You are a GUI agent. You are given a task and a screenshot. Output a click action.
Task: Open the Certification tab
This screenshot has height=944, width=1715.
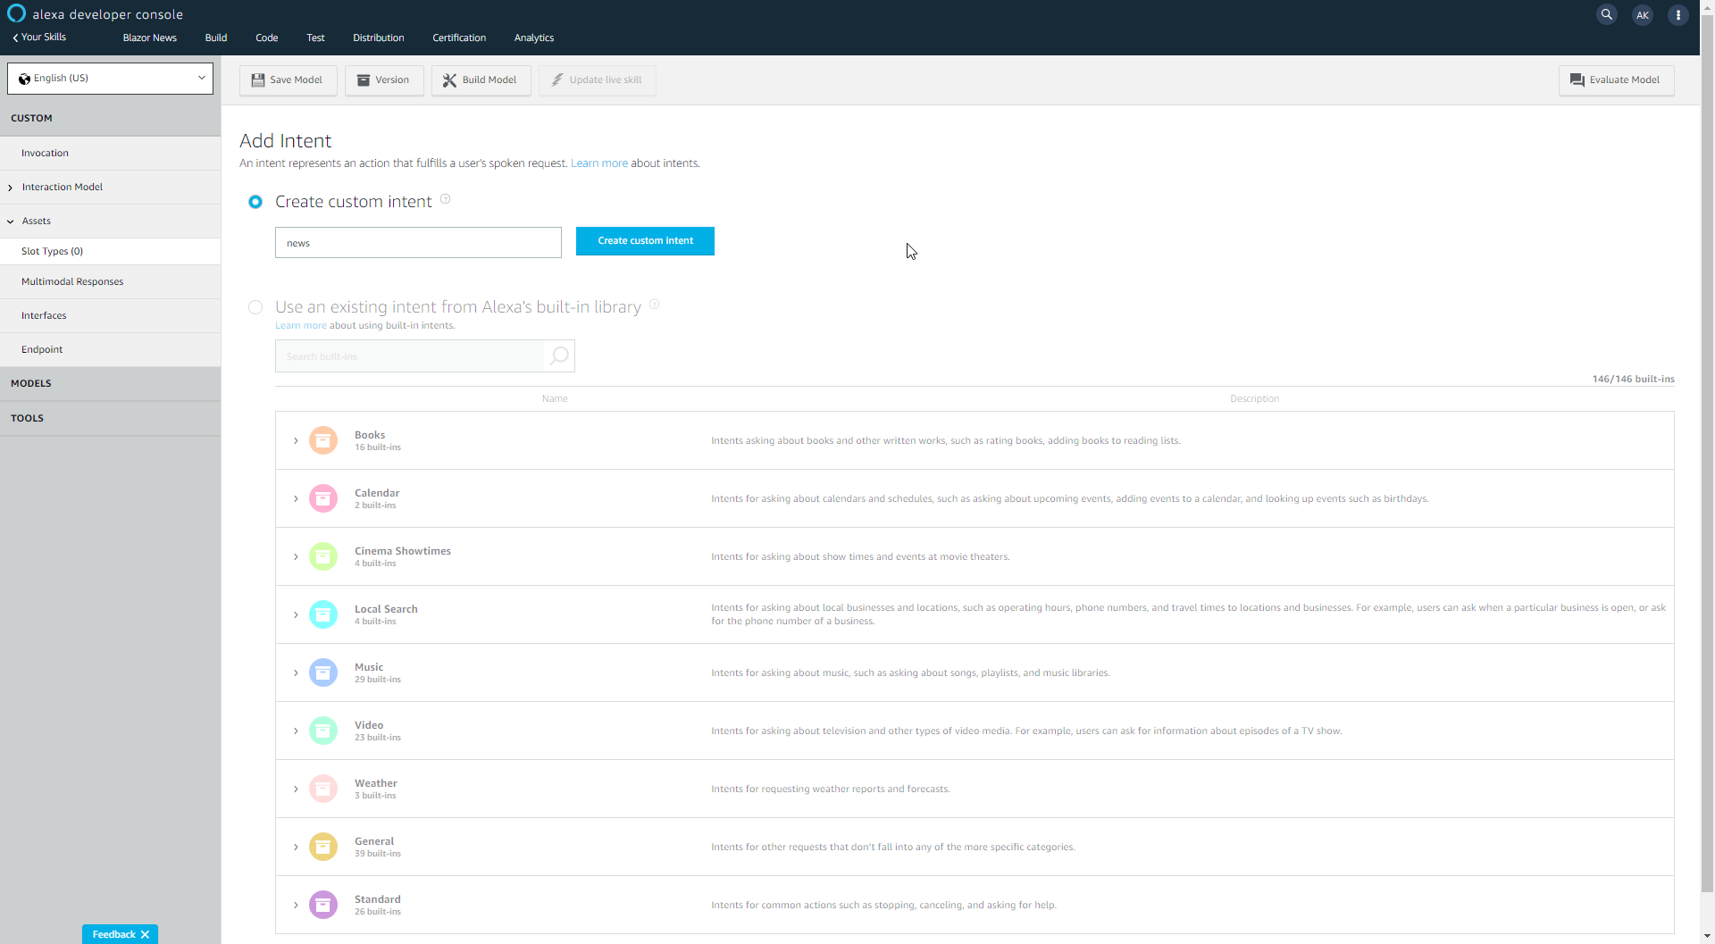pyautogui.click(x=459, y=38)
